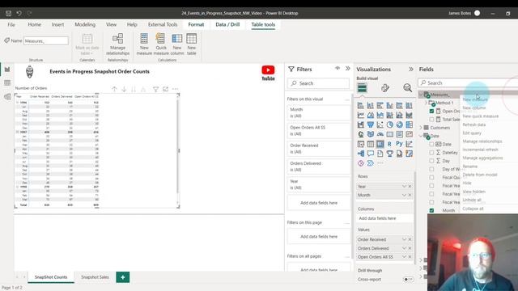Choose the R script visual icon

point(389,144)
